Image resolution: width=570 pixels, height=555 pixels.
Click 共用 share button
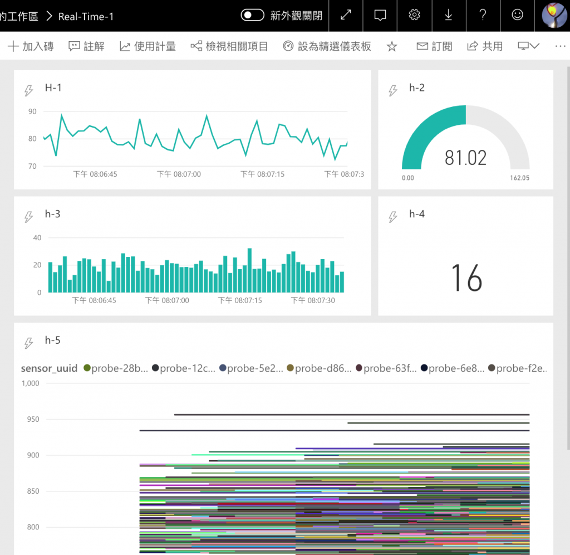pyautogui.click(x=485, y=46)
